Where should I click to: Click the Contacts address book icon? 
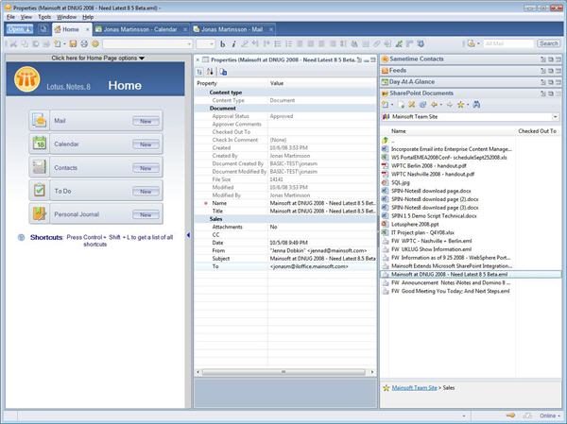click(x=39, y=167)
